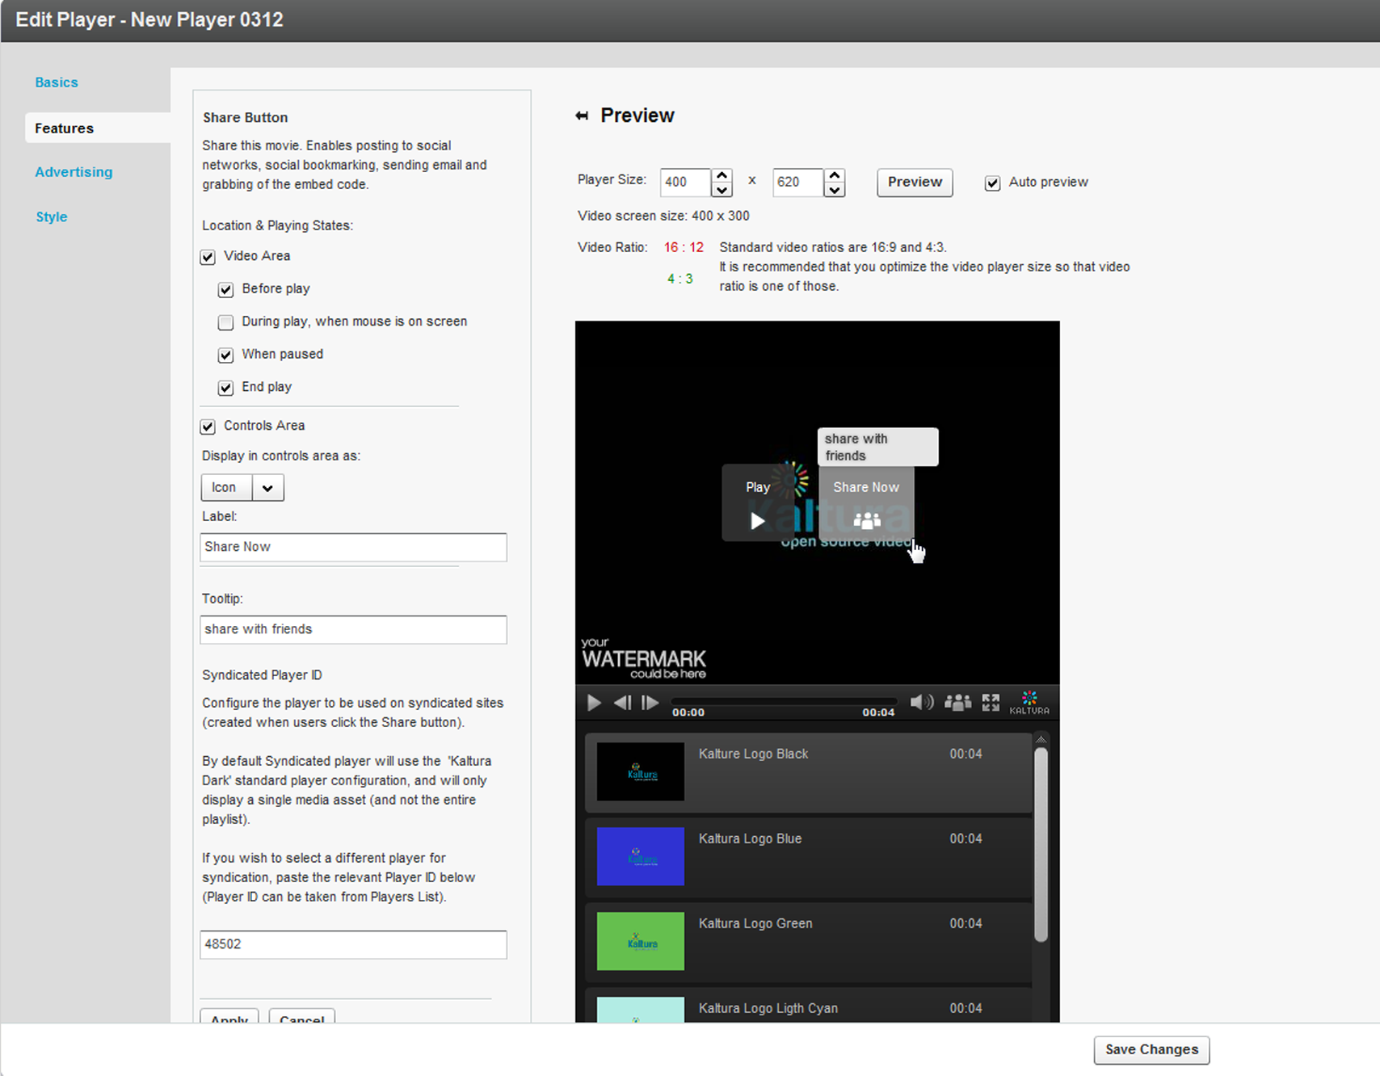Image resolution: width=1380 pixels, height=1076 pixels.
Task: Click the previous frame icon in player controls
Action: [622, 703]
